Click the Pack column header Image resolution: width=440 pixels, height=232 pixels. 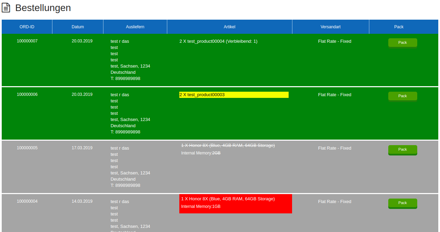pyautogui.click(x=399, y=27)
